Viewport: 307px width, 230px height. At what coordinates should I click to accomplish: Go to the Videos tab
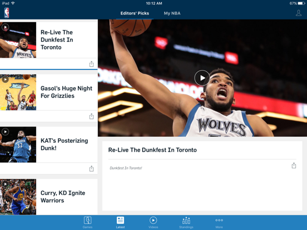point(153,222)
